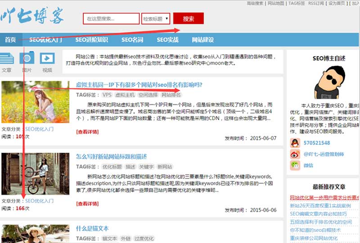Click the 视频 video icon
The image size is (360, 243).
click(47, 59)
